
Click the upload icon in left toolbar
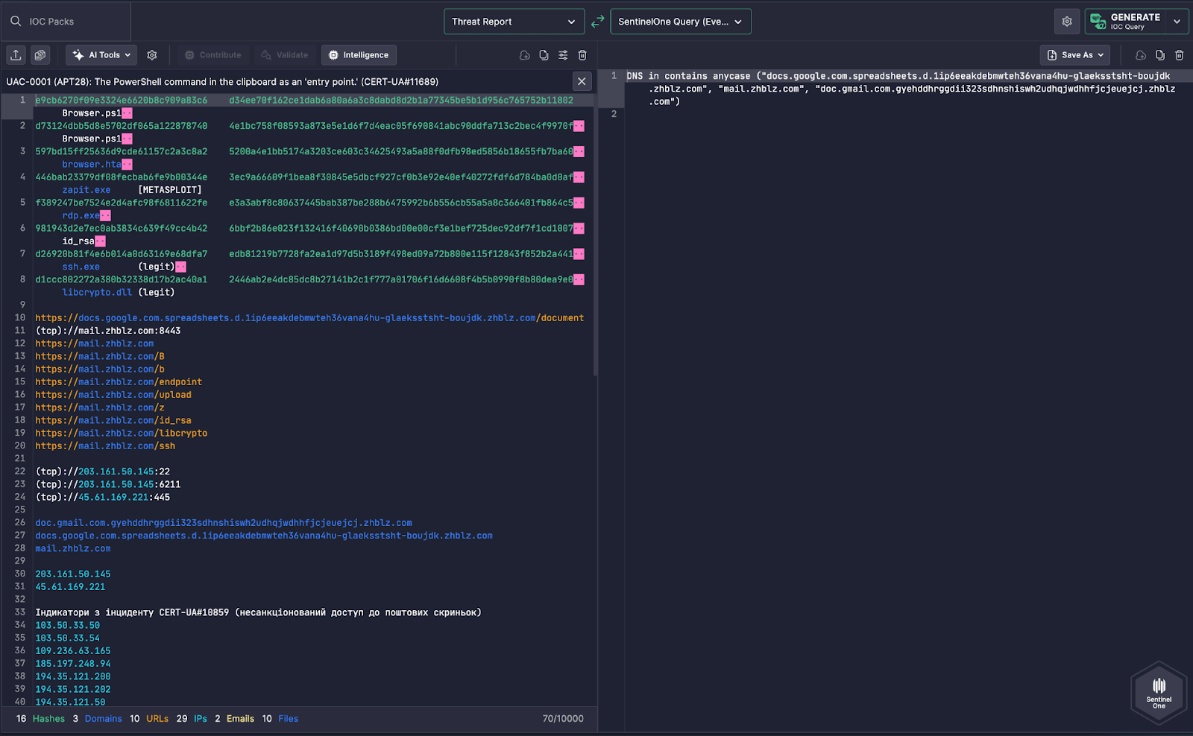[x=16, y=55]
